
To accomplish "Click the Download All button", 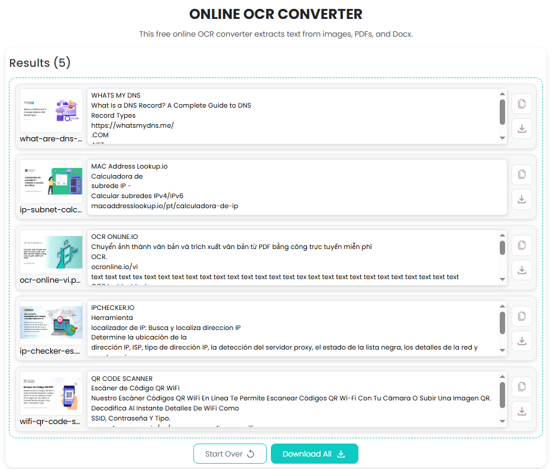I will tap(314, 454).
